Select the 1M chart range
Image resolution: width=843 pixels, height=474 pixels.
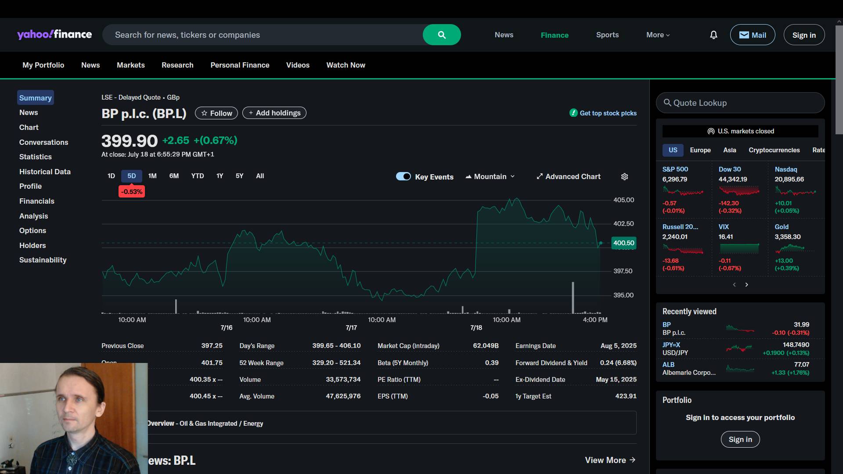(x=152, y=176)
